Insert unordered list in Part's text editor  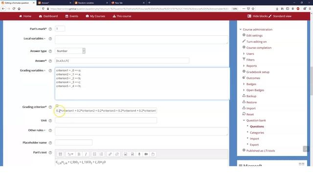pyautogui.click(x=94, y=154)
